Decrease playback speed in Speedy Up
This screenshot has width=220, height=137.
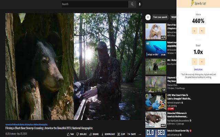coord(195,62)
